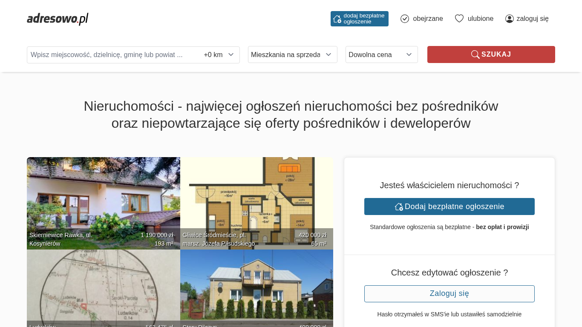The width and height of the screenshot is (582, 327).
Task: Click the checkmark icon beside 'obejrzane'
Action: point(405,19)
